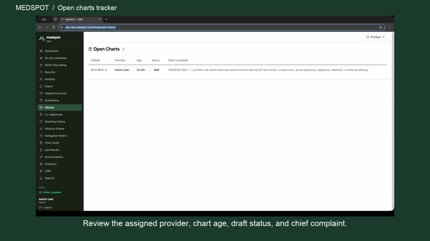The width and height of the screenshot is (430, 241).
Task: Click the Standing Orders document icon
Action: 41,121
